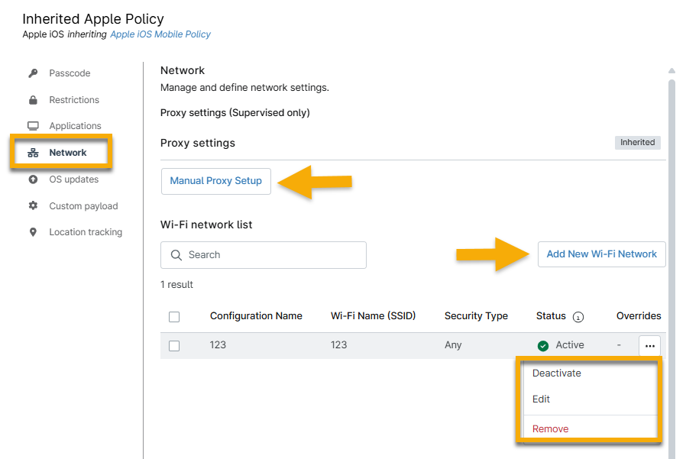Viewport: 686px width, 459px height.
Task: Click the Custom payload gear icon
Action: pyautogui.click(x=33, y=206)
